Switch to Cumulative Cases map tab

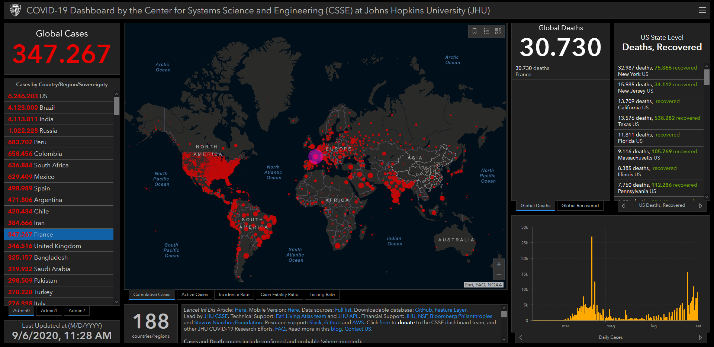[x=152, y=295]
